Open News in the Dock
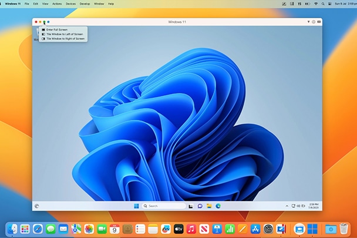 (x=204, y=229)
